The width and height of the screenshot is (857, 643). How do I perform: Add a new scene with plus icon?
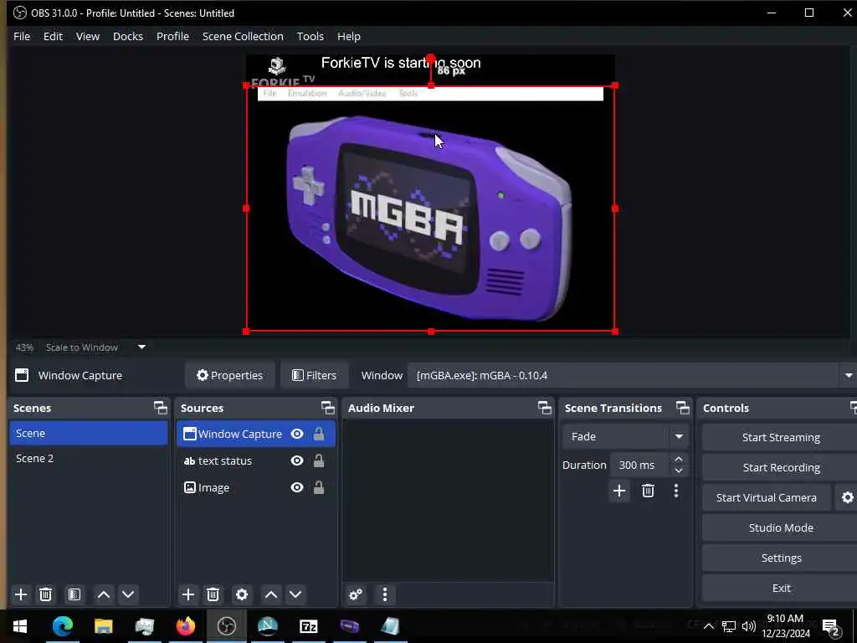pyautogui.click(x=21, y=594)
